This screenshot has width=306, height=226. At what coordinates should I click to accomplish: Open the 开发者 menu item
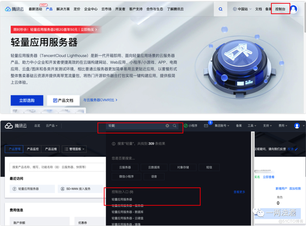[120, 9]
